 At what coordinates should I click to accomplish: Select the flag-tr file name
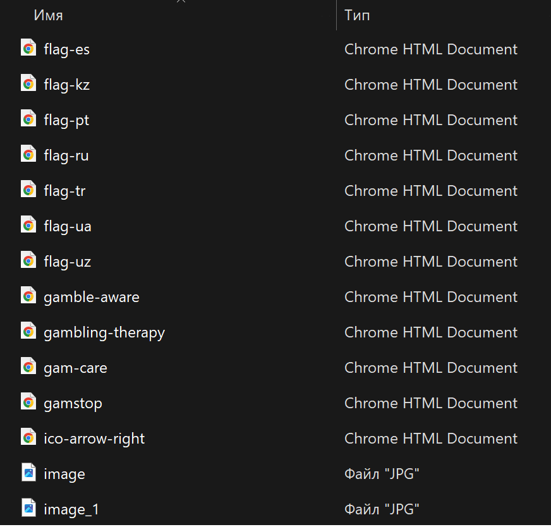(x=64, y=191)
